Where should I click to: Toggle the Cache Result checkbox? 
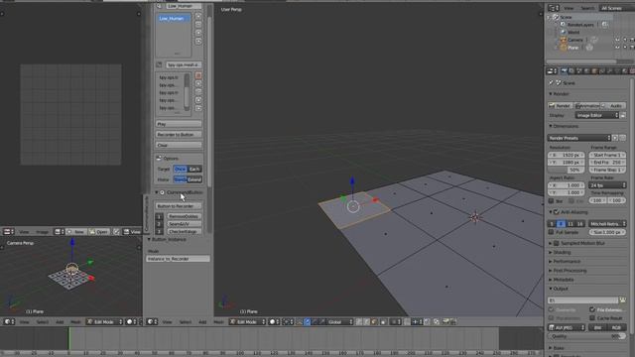click(x=592, y=318)
